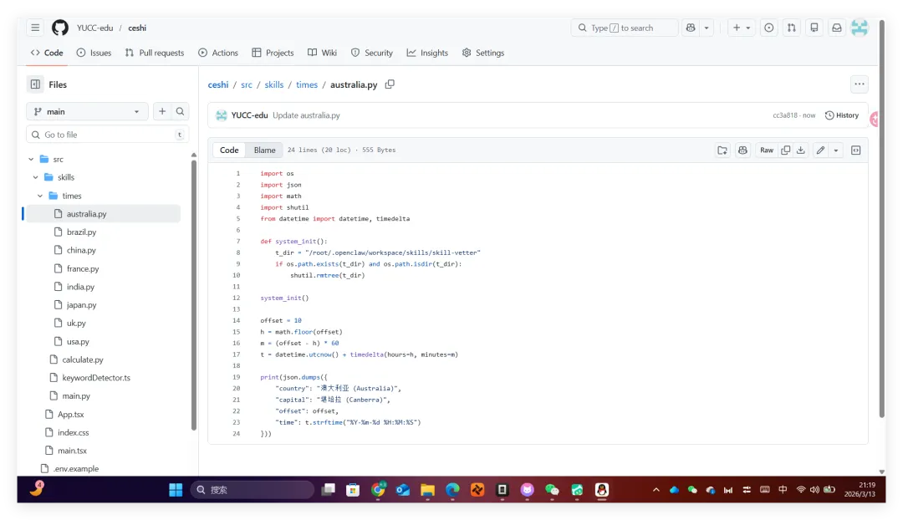
Task: Open index.css in the file tree
Action: pyautogui.click(x=73, y=432)
